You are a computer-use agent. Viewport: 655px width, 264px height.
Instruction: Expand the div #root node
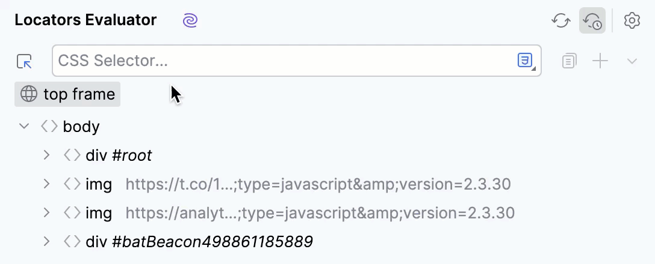[x=46, y=155]
